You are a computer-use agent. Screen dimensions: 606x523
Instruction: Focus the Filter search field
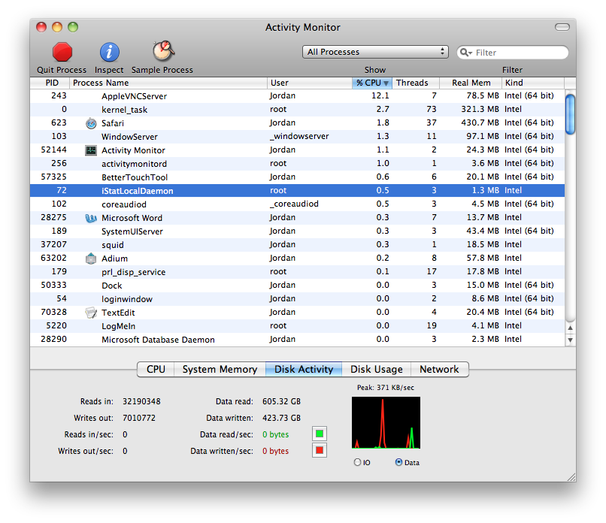click(x=513, y=52)
